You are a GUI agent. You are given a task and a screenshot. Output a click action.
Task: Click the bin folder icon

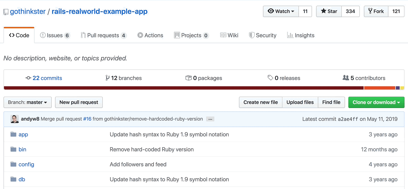tap(14, 149)
